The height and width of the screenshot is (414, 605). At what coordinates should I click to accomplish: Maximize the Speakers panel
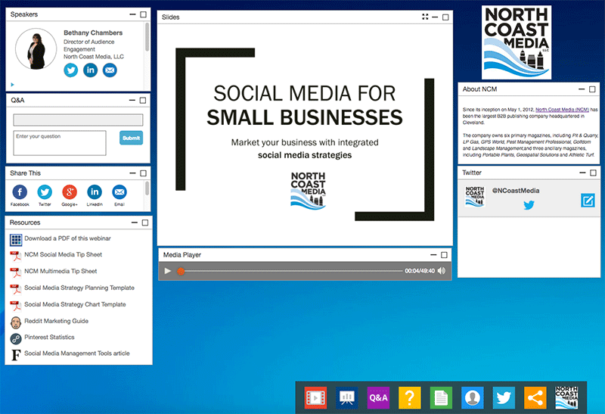click(x=143, y=14)
